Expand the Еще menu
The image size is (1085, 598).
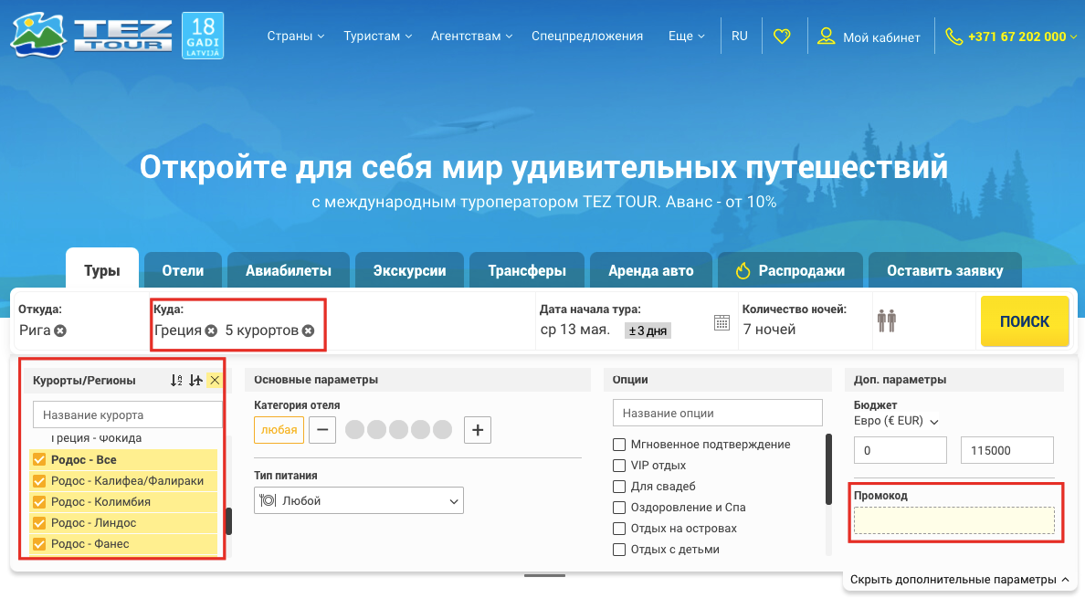[687, 36]
